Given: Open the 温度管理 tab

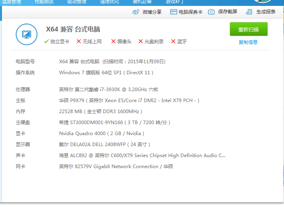Looking at the screenshot, I should [x=11, y=2].
